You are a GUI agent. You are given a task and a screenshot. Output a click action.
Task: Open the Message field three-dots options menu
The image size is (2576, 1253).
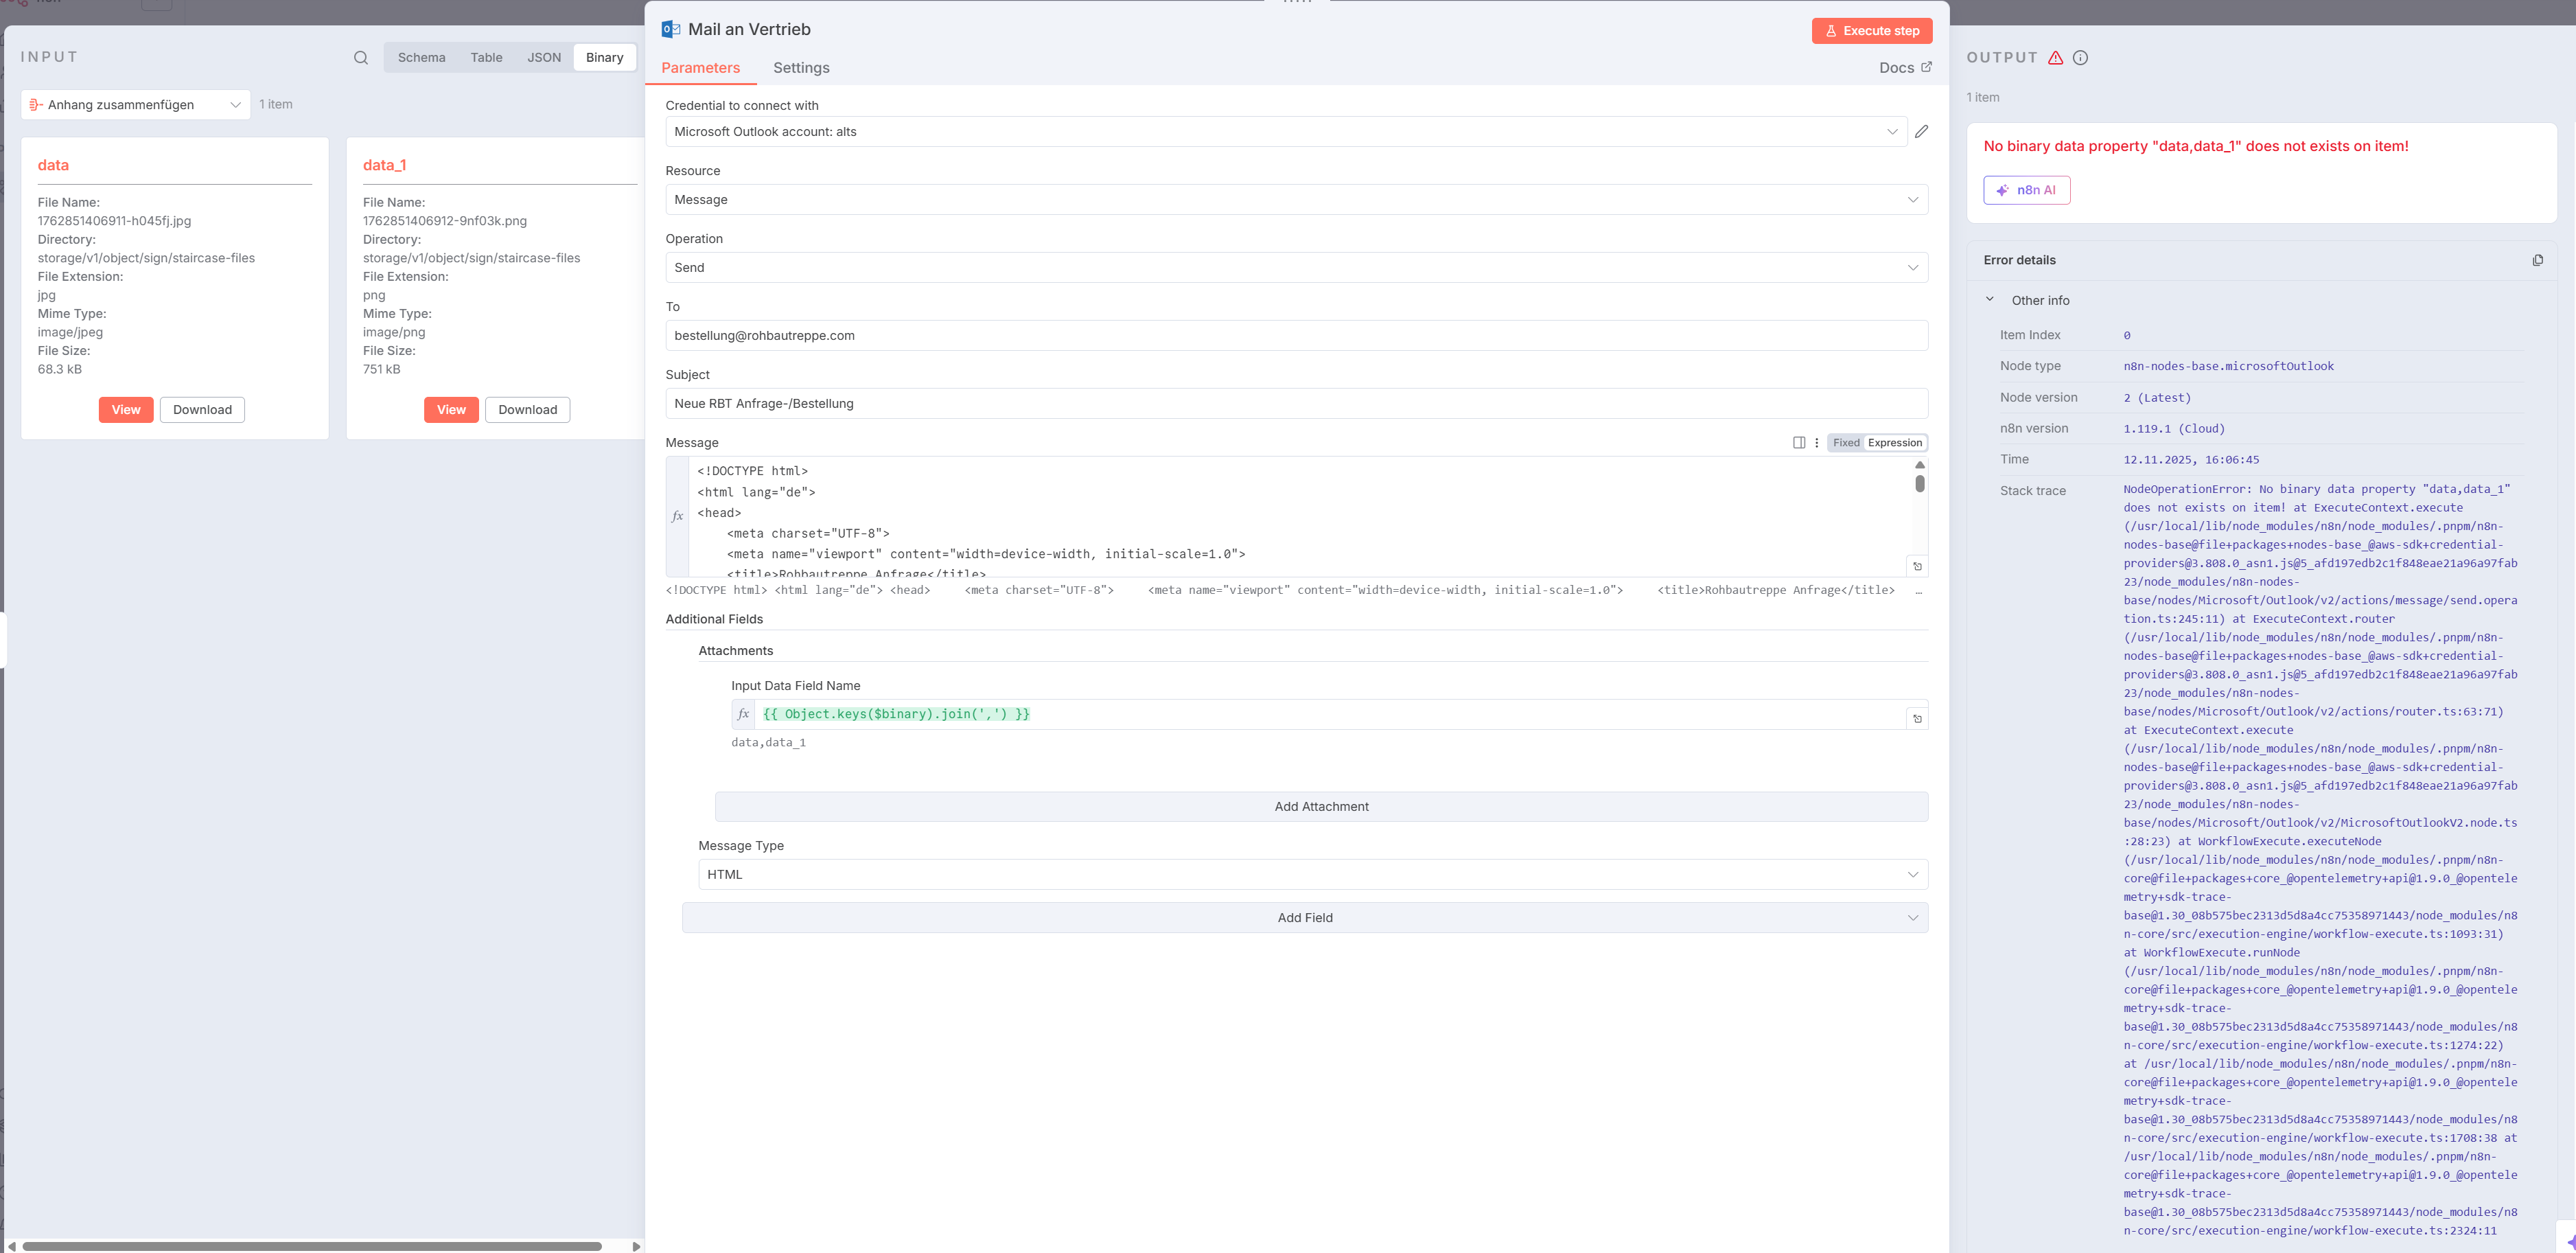tap(1816, 442)
